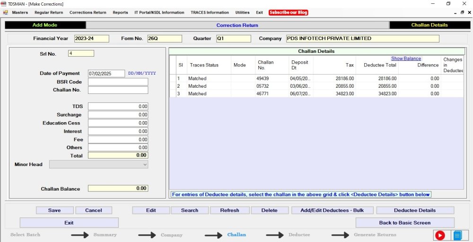Open the Reports menu

pyautogui.click(x=120, y=13)
